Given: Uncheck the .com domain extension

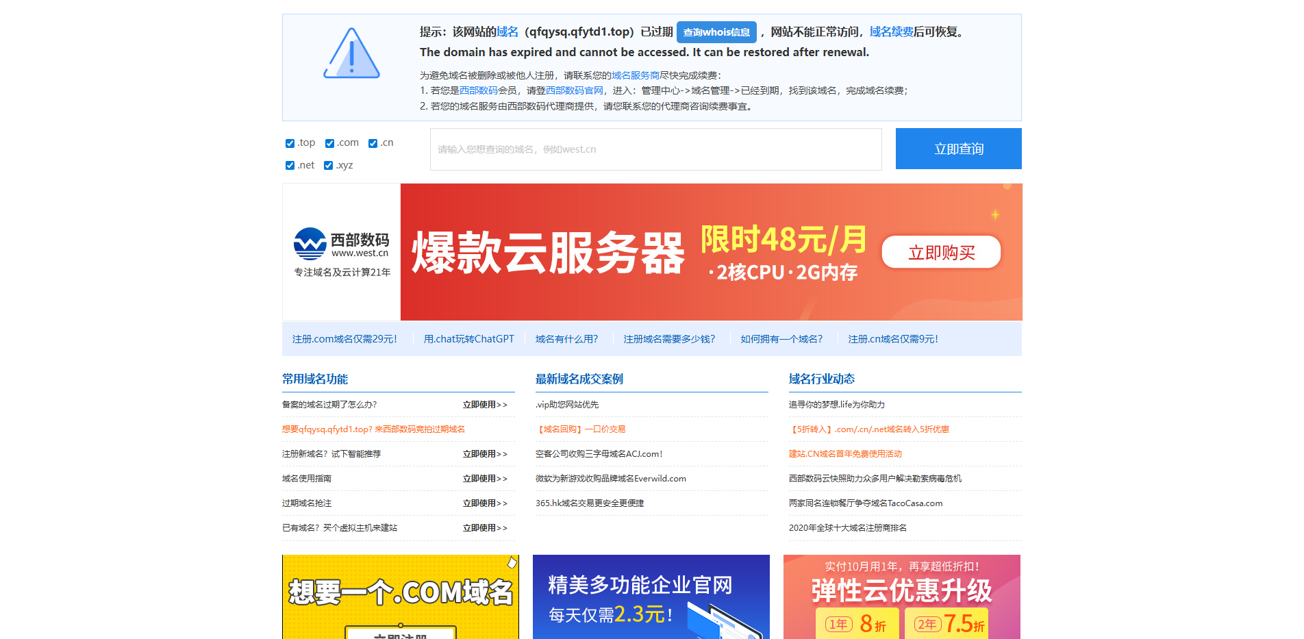Looking at the screenshot, I should pyautogui.click(x=329, y=142).
